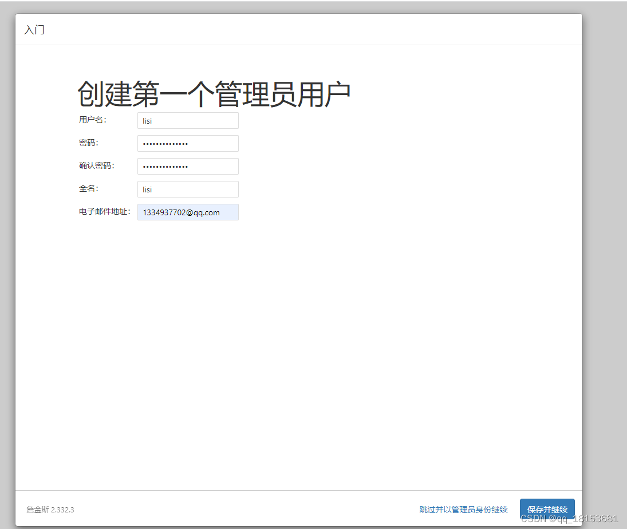
Task: Click the 入门 header title
Action: click(x=34, y=30)
